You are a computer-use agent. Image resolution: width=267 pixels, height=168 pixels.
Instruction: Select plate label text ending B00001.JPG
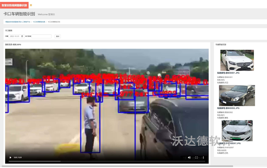(x=228, y=73)
